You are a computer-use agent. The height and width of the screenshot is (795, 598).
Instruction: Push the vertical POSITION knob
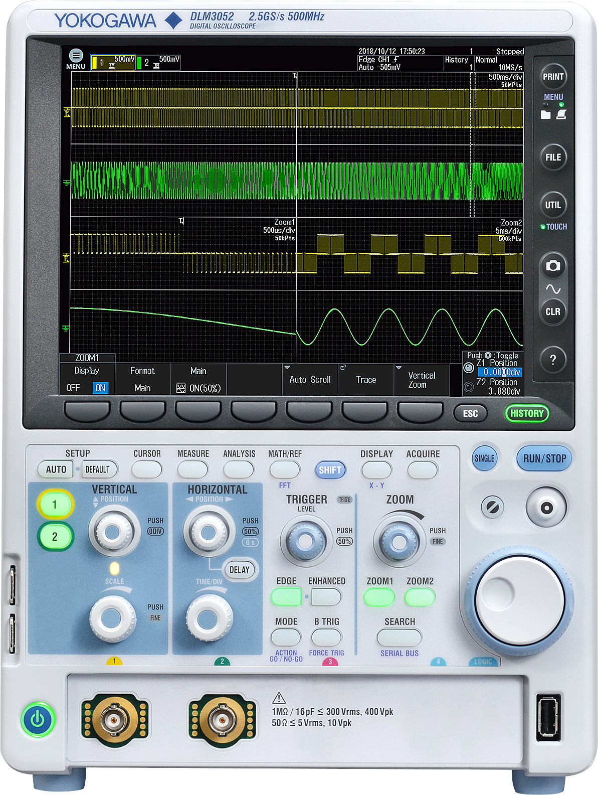pyautogui.click(x=114, y=532)
